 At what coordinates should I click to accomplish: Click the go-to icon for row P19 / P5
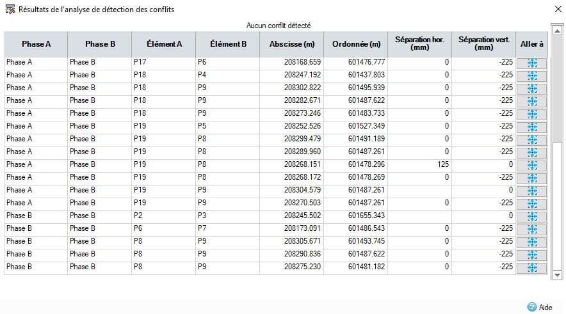click(x=531, y=127)
